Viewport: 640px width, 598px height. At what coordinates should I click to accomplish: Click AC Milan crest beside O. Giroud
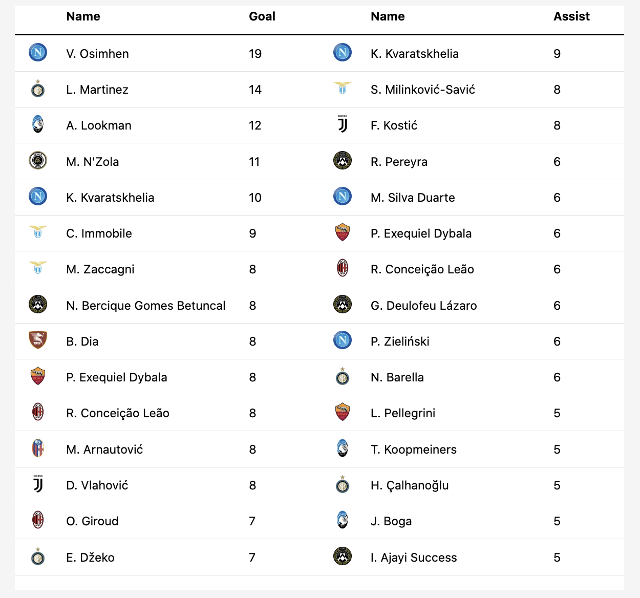tap(38, 520)
